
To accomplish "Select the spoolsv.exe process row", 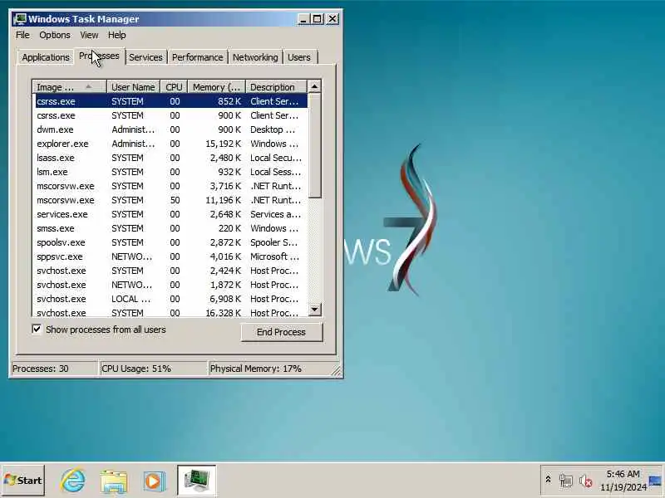I will (171, 242).
